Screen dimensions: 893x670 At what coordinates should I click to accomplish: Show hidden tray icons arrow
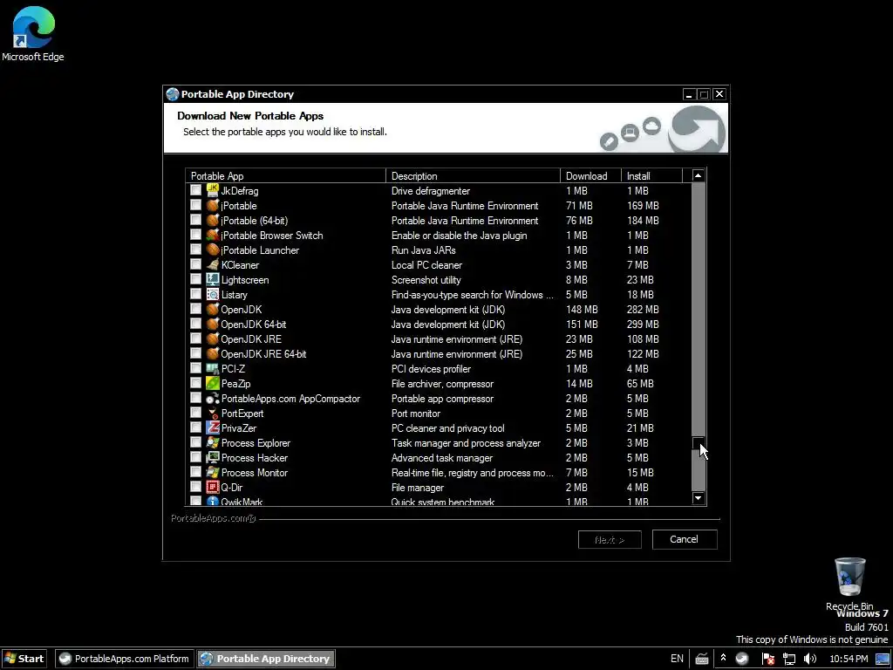coord(723,658)
